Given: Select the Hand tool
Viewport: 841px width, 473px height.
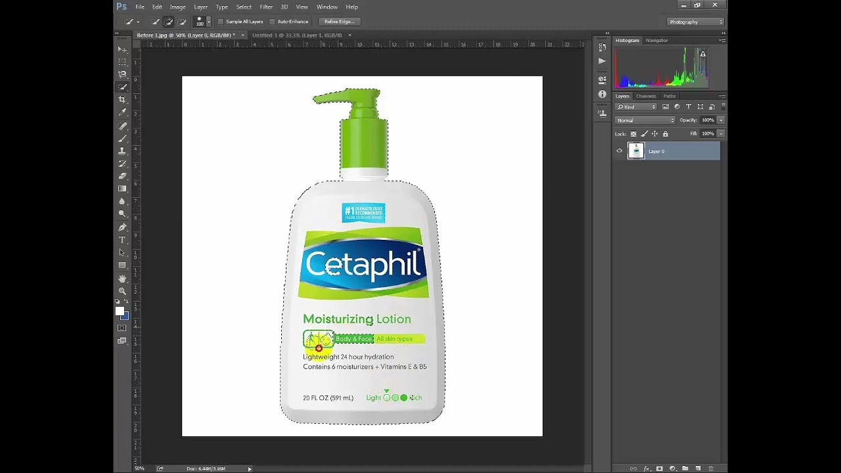Looking at the screenshot, I should pos(122,279).
